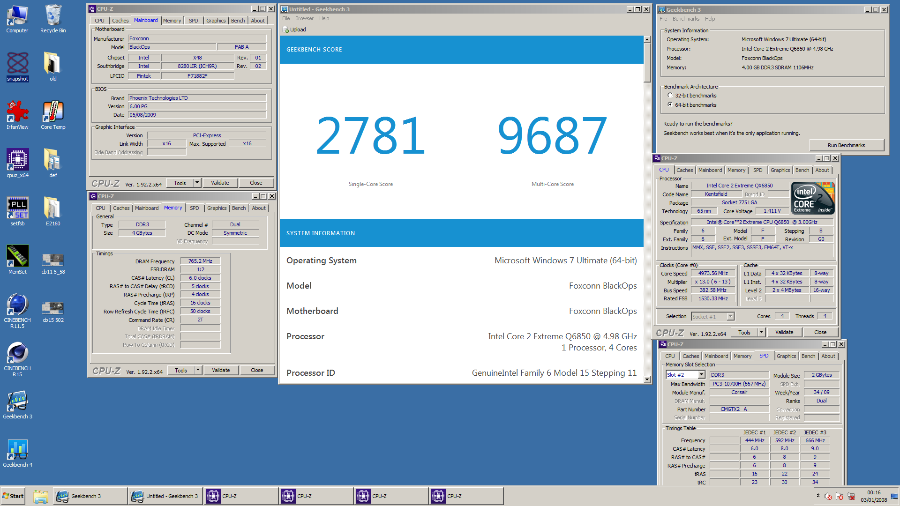Open the Mainboard tab in CPU tab CPU-Z window
Image resolution: width=900 pixels, height=506 pixels.
[x=710, y=170]
